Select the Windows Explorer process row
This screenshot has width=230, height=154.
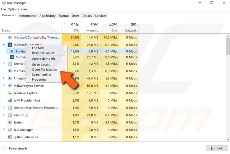pos(69,93)
